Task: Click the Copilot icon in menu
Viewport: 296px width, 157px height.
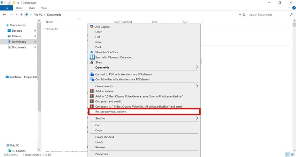Action: 92,26
